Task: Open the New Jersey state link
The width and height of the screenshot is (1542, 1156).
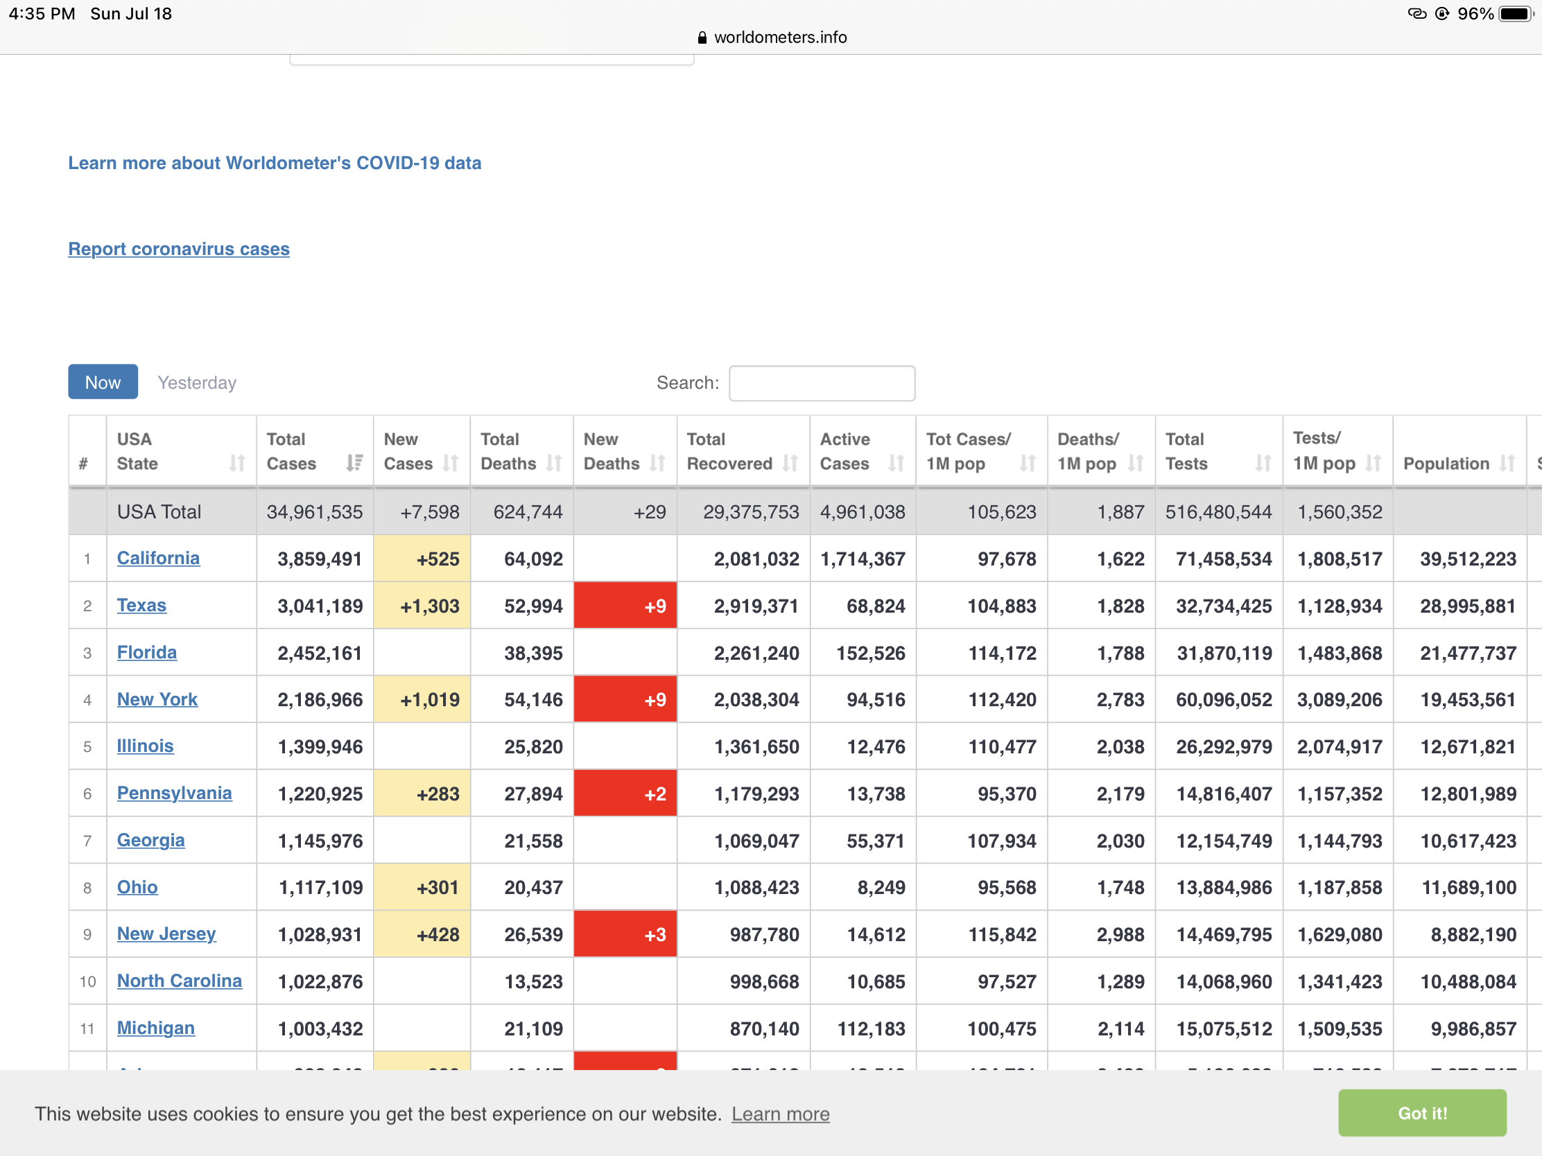Action: click(x=166, y=934)
